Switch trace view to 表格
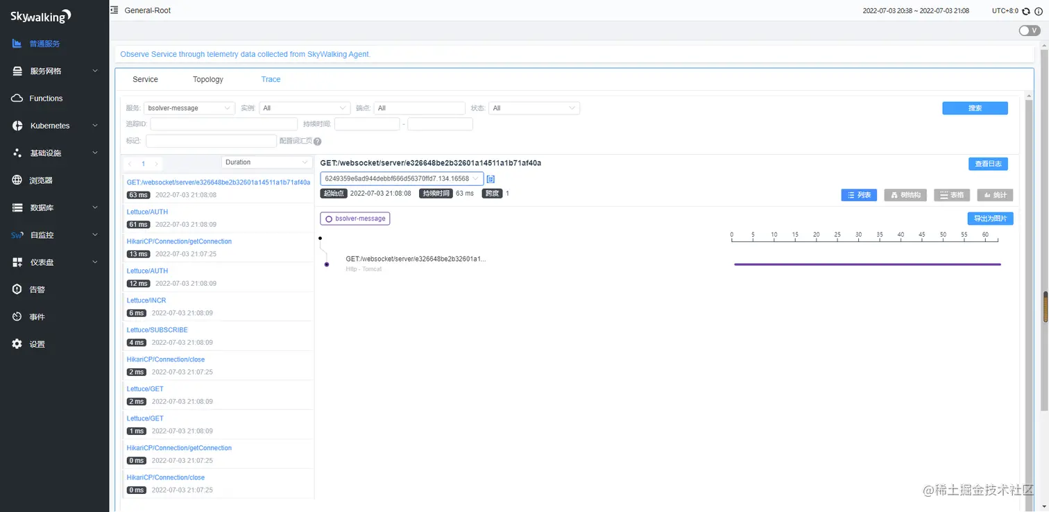The image size is (1049, 512). [x=952, y=195]
